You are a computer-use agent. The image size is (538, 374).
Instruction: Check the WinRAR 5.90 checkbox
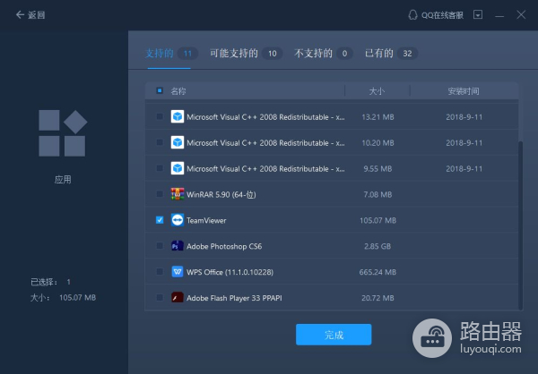point(160,194)
